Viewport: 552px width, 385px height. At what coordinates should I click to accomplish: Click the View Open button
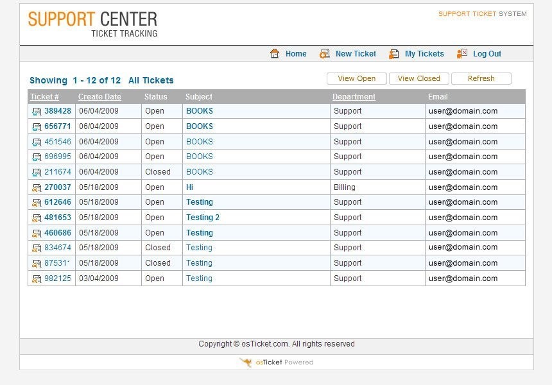click(356, 78)
